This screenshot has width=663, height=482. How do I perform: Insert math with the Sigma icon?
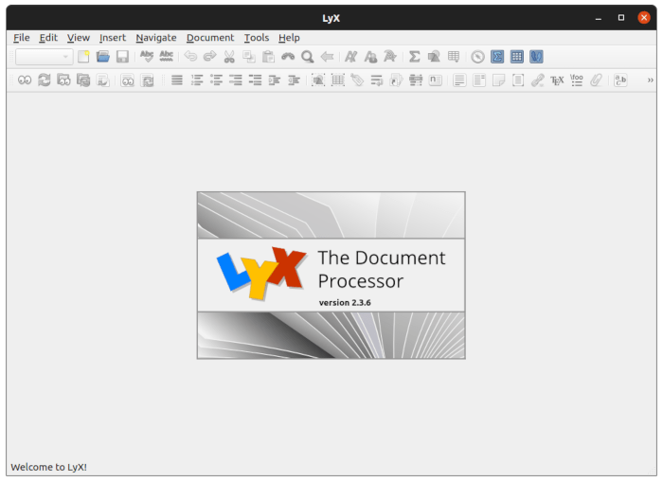(x=414, y=57)
